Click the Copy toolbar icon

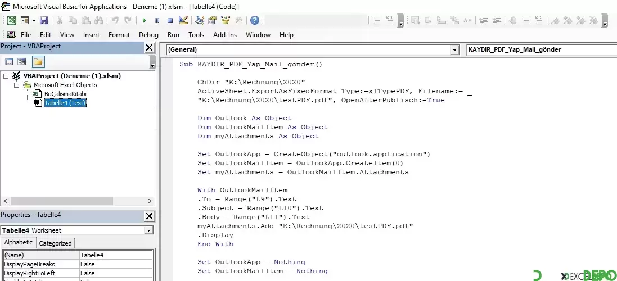73,20
